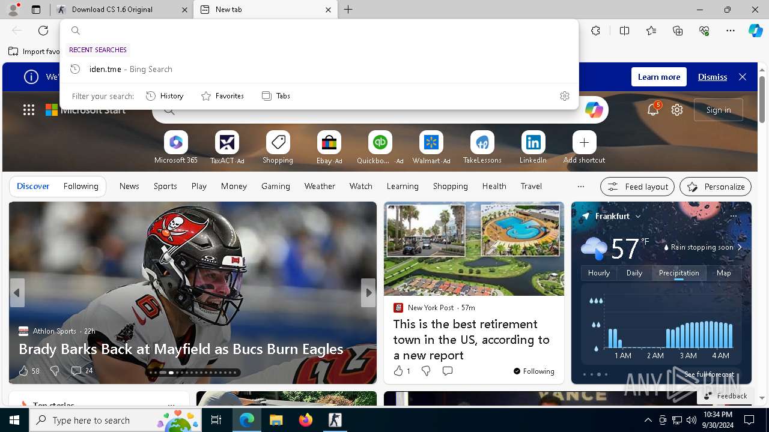Go to next carousel story

coord(368,293)
